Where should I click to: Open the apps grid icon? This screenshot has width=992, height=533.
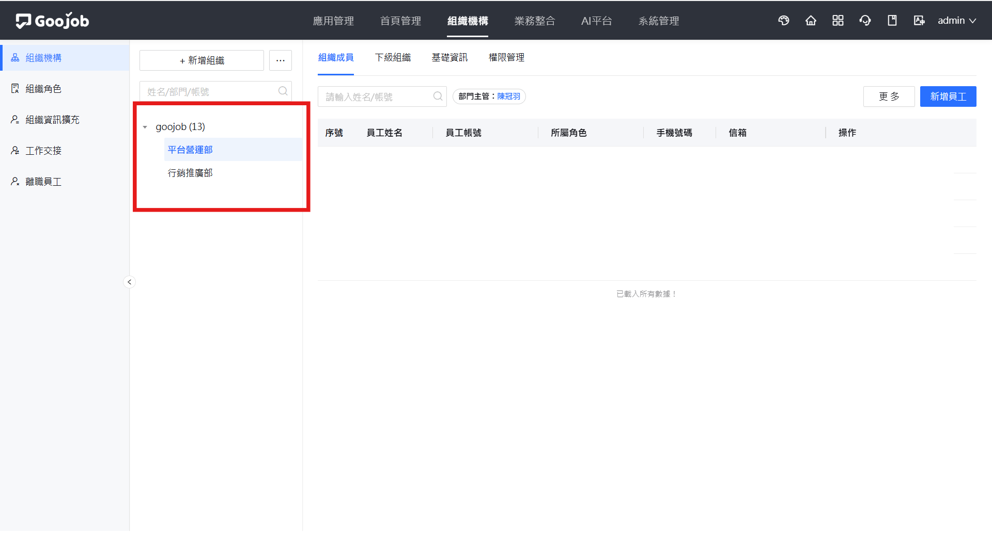pyautogui.click(x=838, y=21)
